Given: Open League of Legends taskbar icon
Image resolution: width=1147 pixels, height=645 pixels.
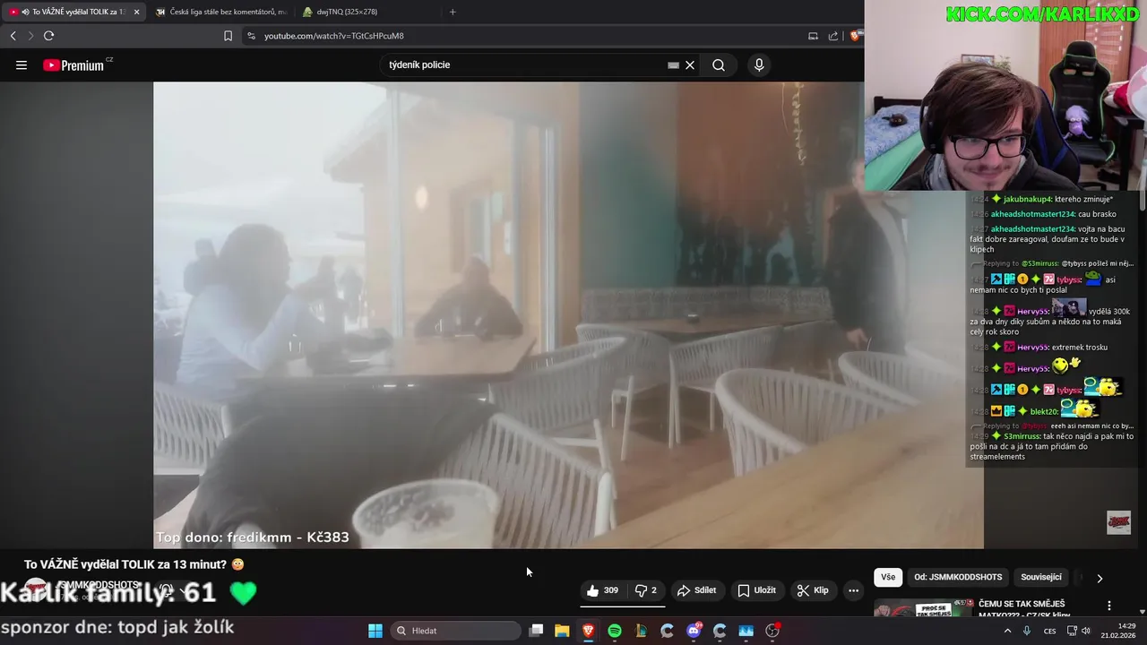Looking at the screenshot, I should coord(641,631).
